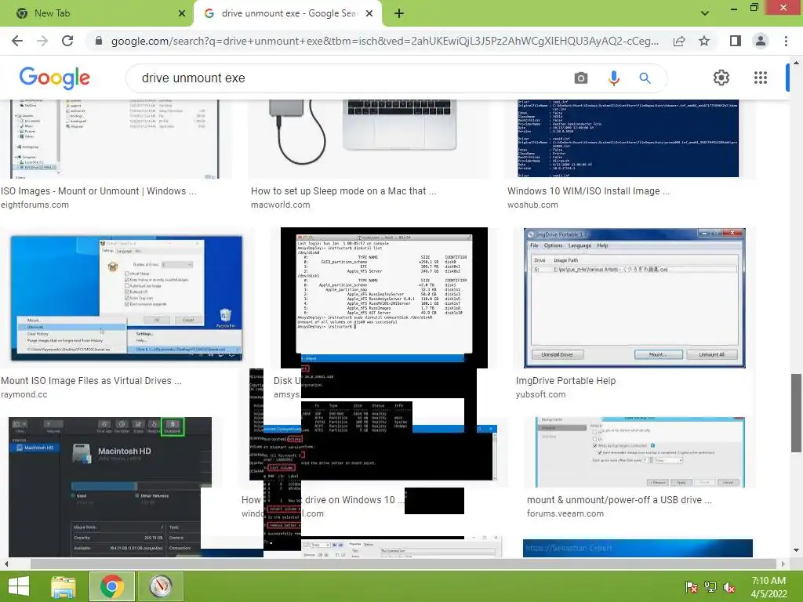
Task: Open the taskbar clock and date
Action: [x=768, y=587]
